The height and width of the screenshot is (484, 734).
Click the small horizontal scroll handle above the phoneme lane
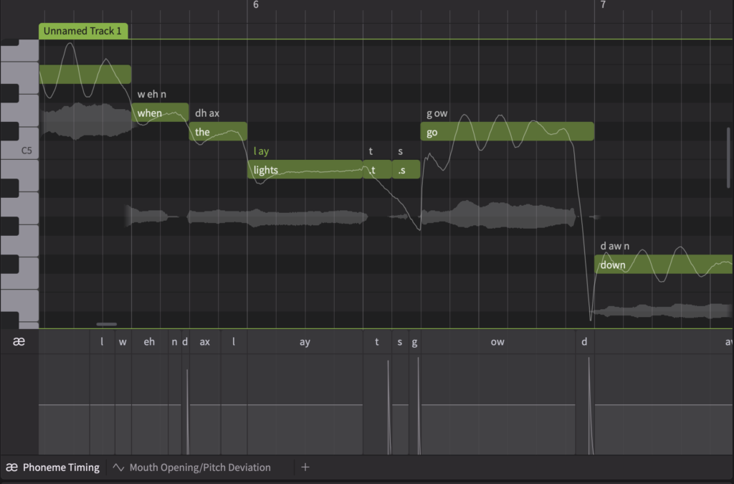pyautogui.click(x=106, y=324)
